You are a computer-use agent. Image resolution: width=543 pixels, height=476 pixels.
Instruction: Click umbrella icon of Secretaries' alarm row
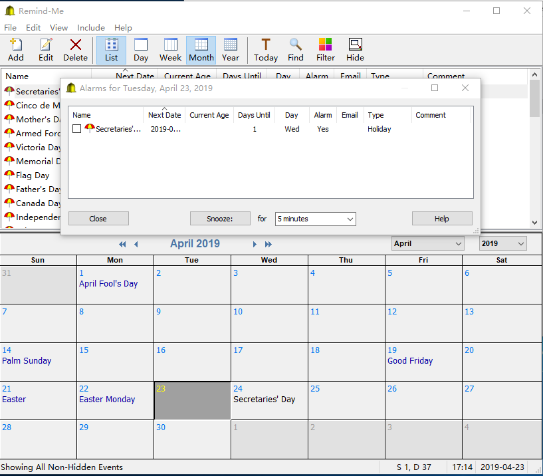click(90, 128)
